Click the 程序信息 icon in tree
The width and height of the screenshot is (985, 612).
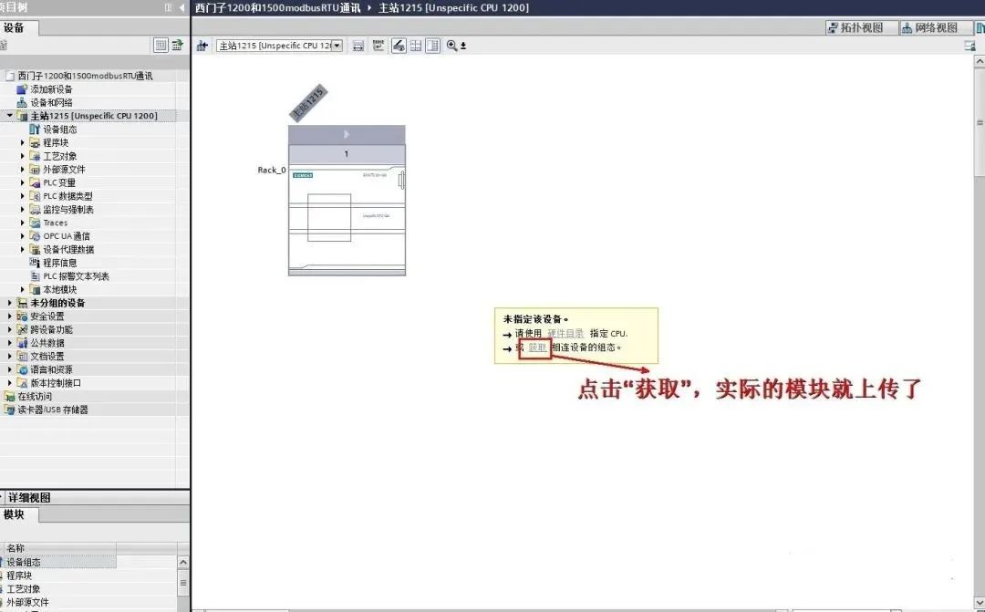[35, 263]
